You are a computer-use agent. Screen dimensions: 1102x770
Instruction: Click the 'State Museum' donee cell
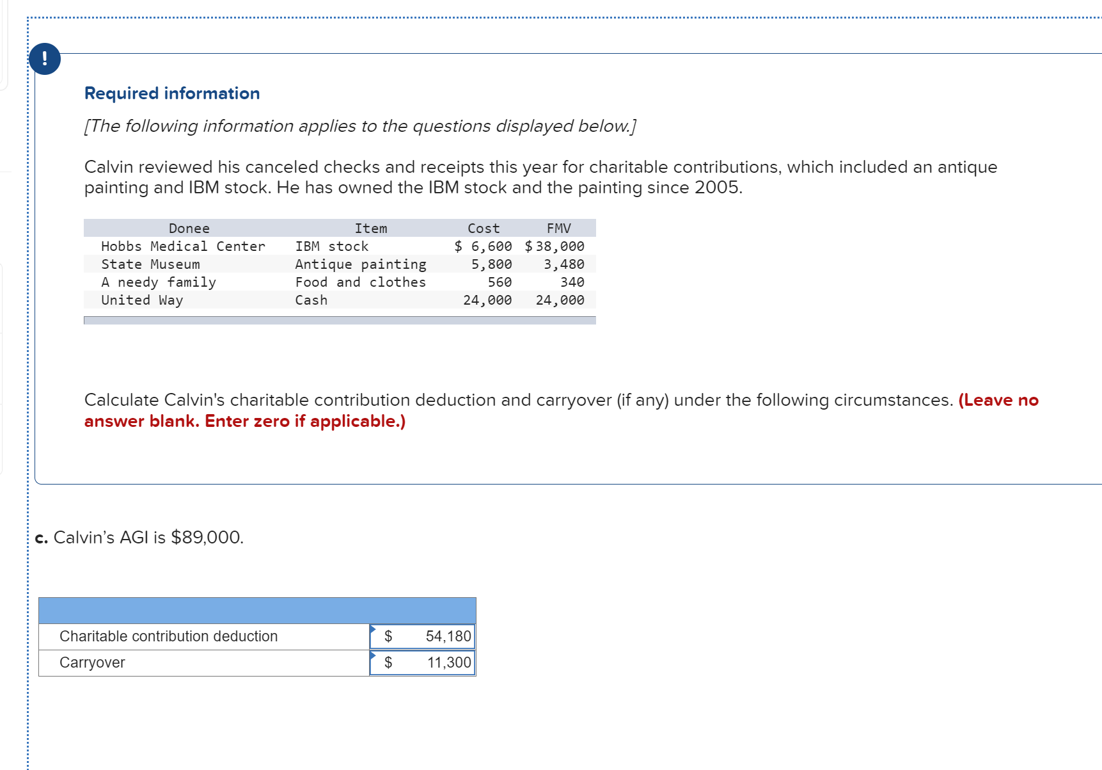150,264
